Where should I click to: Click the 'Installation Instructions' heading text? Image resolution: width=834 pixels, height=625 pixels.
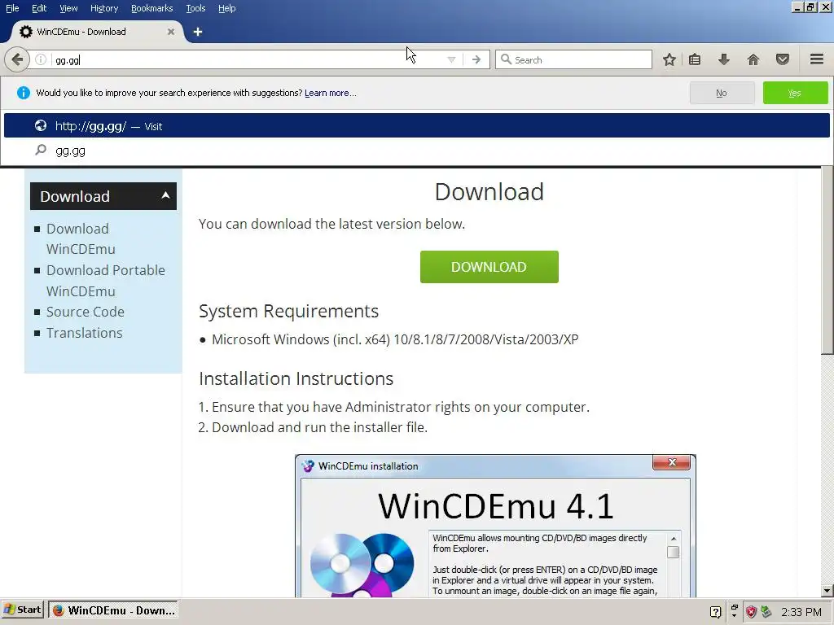click(x=296, y=378)
